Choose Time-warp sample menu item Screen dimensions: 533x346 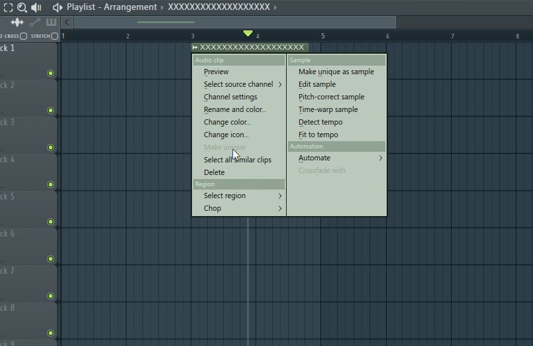click(x=337, y=109)
